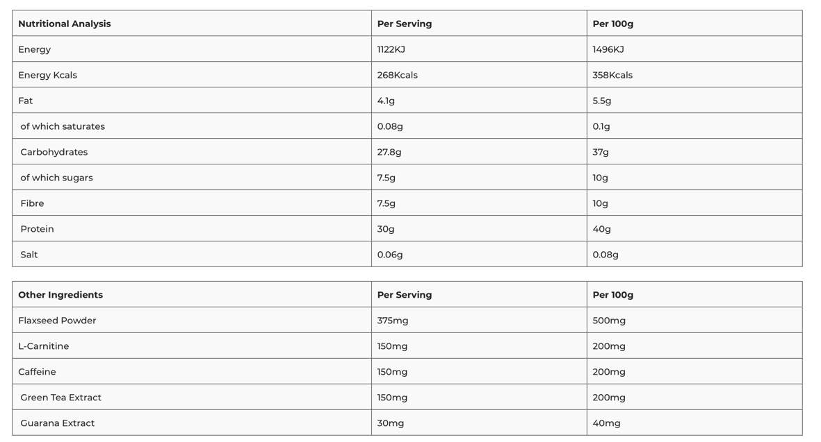Image resolution: width=821 pixels, height=442 pixels.
Task: Select the 40mg guarana per 100g value
Action: point(606,423)
